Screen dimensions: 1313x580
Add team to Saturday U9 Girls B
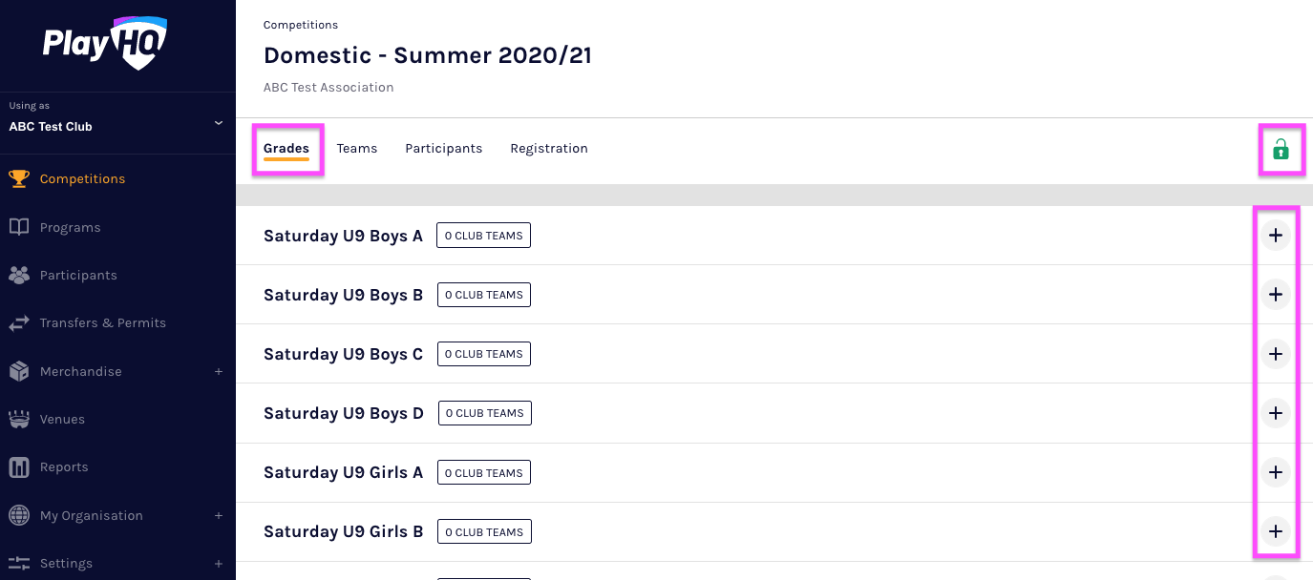(1275, 531)
